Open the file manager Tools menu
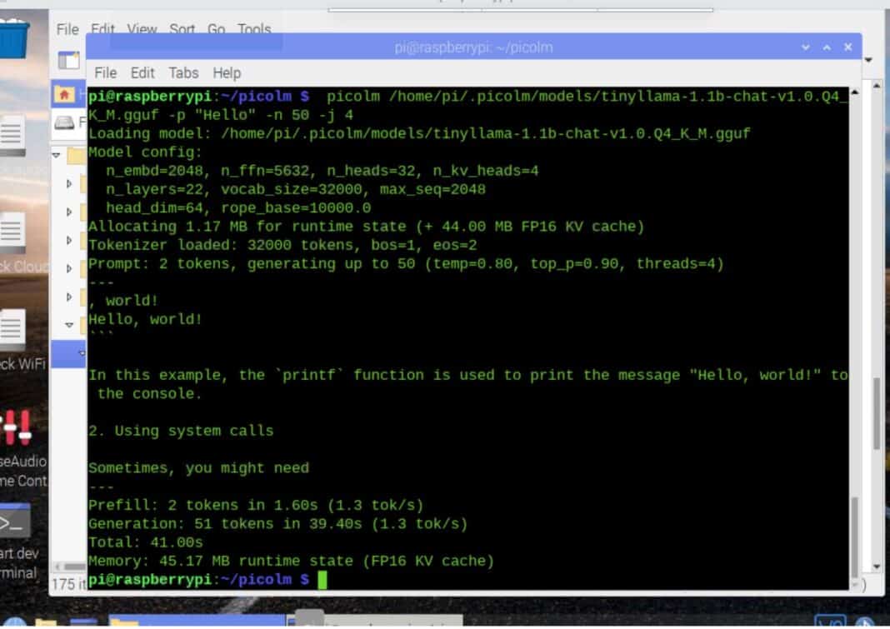 tap(253, 29)
